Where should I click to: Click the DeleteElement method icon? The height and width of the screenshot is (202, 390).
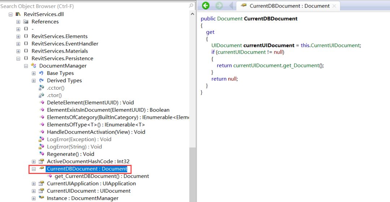pyautogui.click(x=42, y=103)
